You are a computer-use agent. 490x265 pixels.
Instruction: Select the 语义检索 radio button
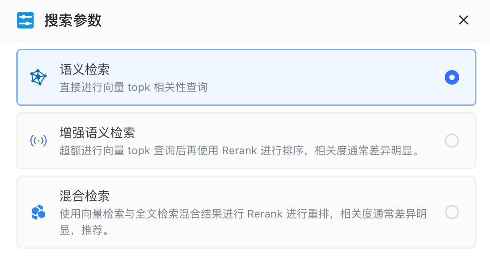(x=452, y=77)
